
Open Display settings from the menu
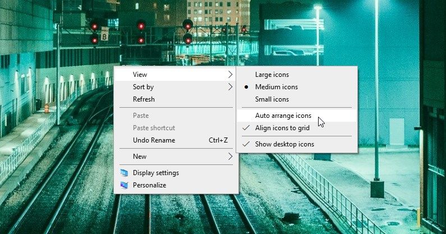pyautogui.click(x=176, y=173)
